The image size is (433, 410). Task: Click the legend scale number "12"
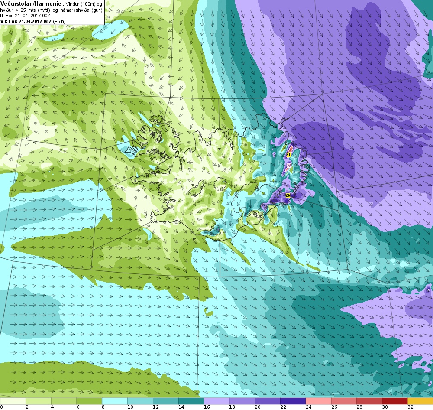pos(156,407)
